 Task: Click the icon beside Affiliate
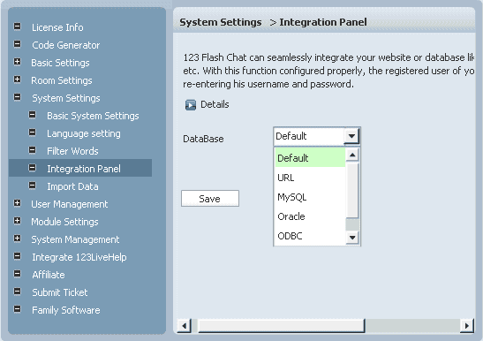pos(18,274)
